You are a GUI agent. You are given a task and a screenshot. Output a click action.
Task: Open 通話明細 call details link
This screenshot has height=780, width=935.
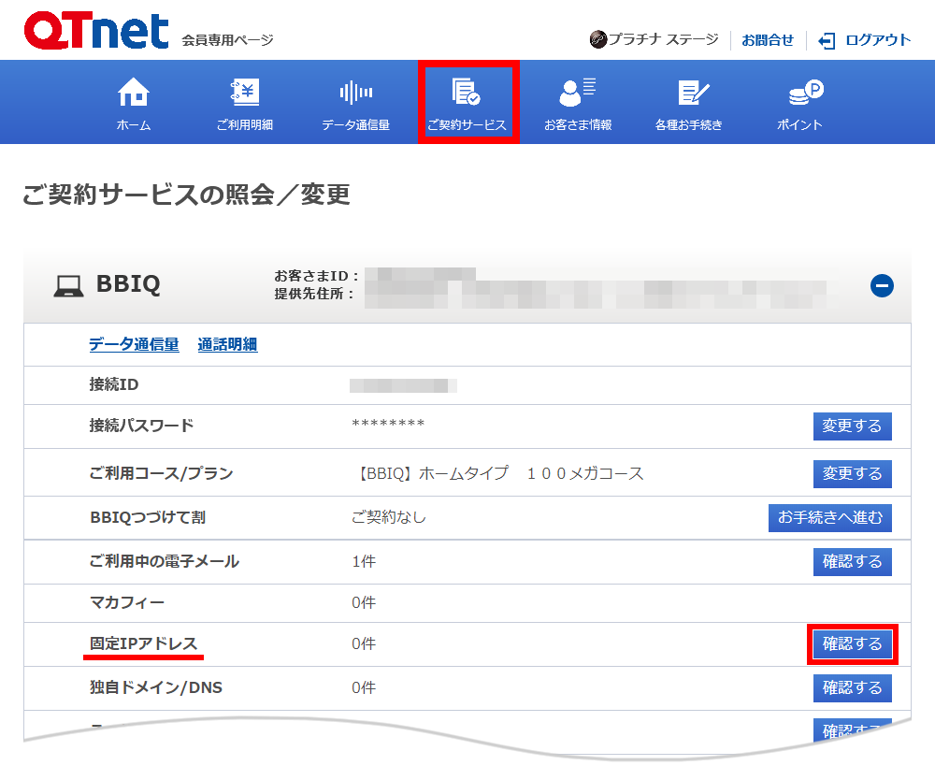click(x=227, y=344)
